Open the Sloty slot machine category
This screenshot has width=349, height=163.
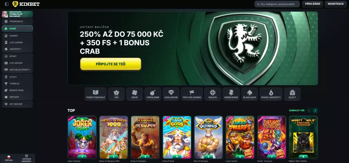click(x=292, y=94)
